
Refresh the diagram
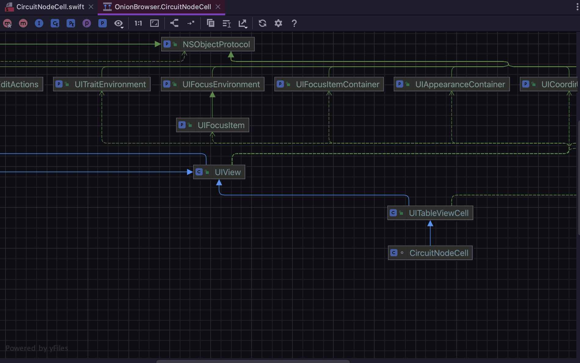pos(263,23)
